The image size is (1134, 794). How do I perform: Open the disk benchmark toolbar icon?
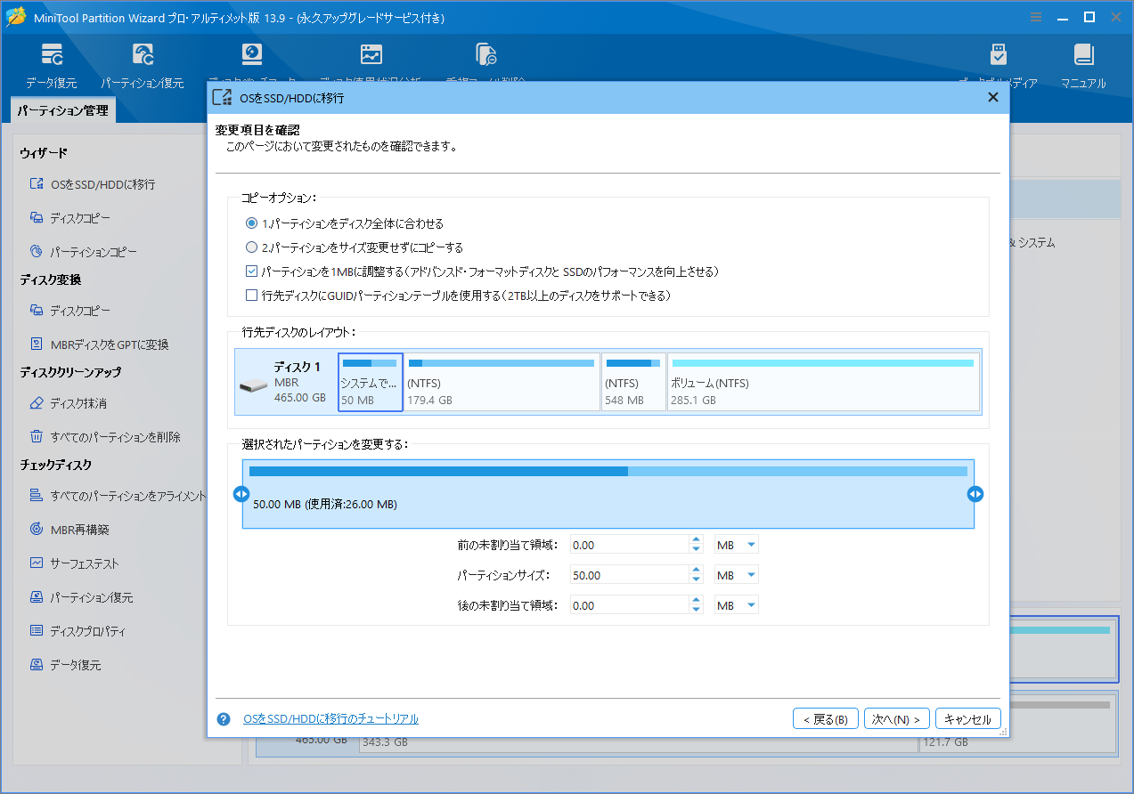[253, 55]
